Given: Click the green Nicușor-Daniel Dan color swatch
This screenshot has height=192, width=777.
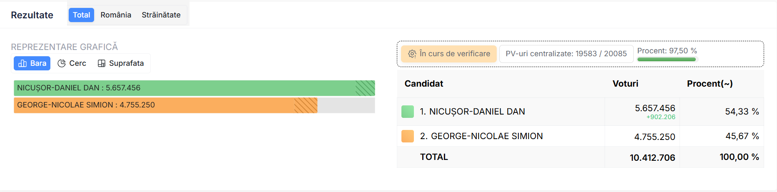Looking at the screenshot, I should click(x=408, y=112).
